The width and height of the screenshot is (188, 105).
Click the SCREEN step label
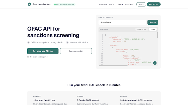[x=80, y=96]
